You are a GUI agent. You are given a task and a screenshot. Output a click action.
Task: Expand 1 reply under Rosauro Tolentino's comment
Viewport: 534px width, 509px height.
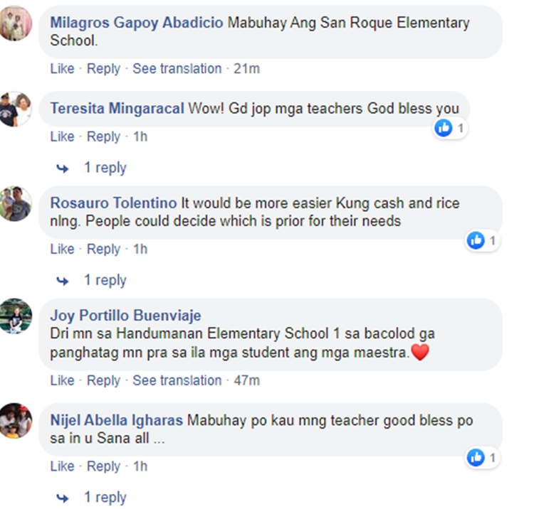[105, 280]
